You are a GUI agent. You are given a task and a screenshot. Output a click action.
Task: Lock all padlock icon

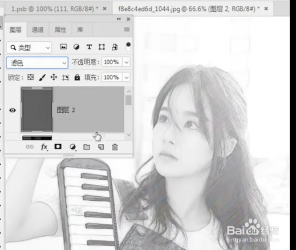(77, 77)
